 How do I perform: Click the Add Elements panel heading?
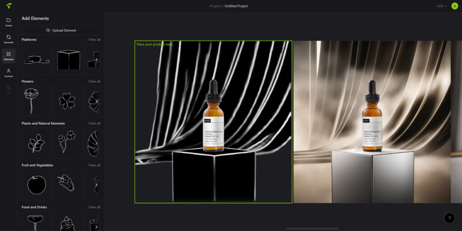tap(35, 18)
